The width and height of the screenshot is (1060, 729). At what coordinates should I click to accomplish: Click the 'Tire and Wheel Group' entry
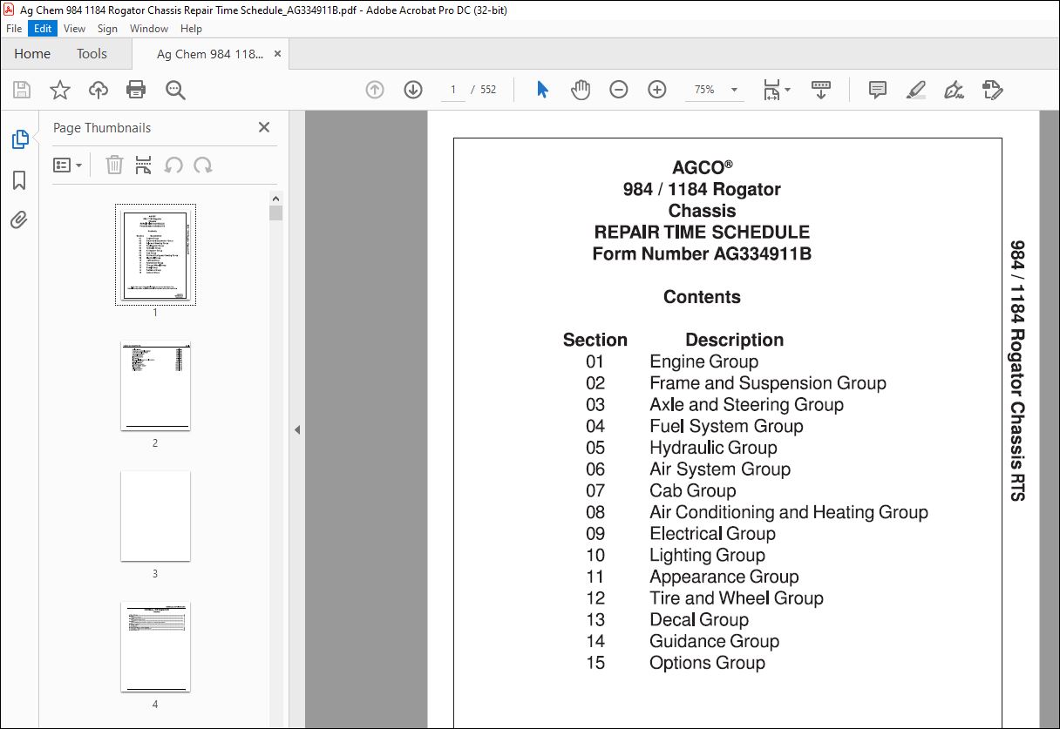[737, 598]
